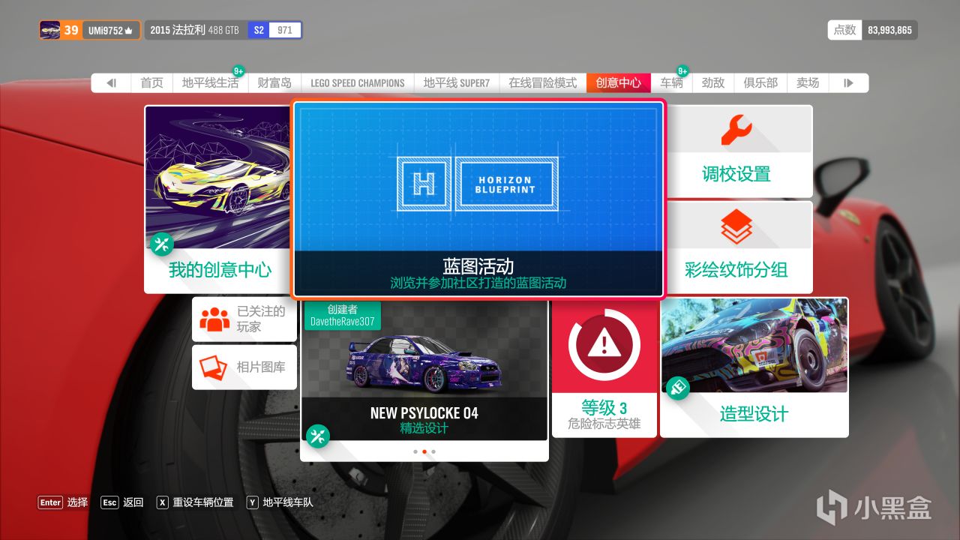This screenshot has height=540, width=960.
Task: Open the 卖场 tab
Action: [x=808, y=83]
